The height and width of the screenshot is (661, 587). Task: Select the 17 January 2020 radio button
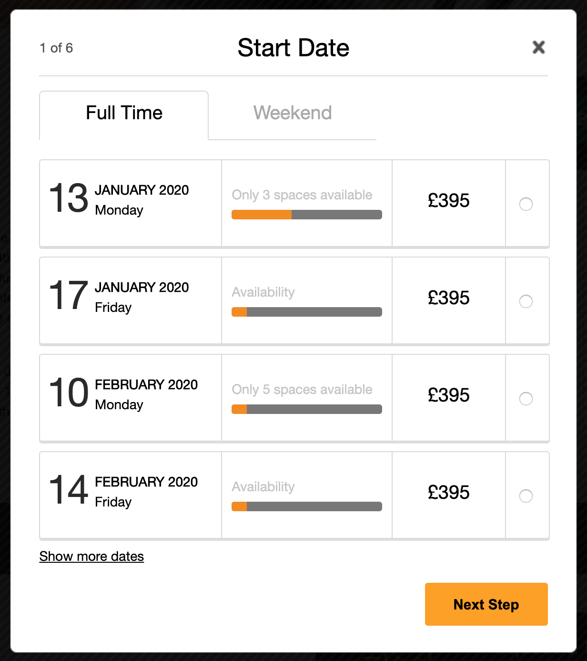[x=526, y=301]
